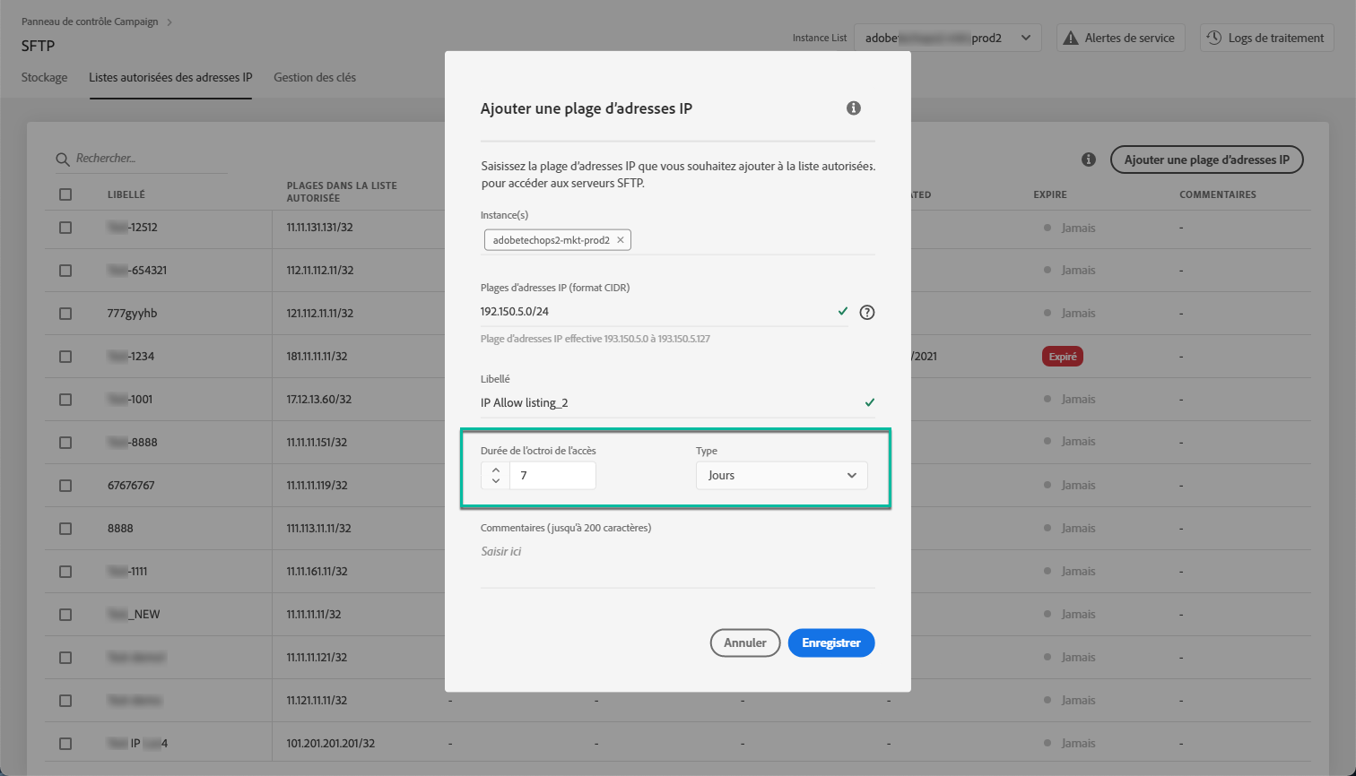
Task: Open Logs de traitement history button
Action: pos(1267,38)
